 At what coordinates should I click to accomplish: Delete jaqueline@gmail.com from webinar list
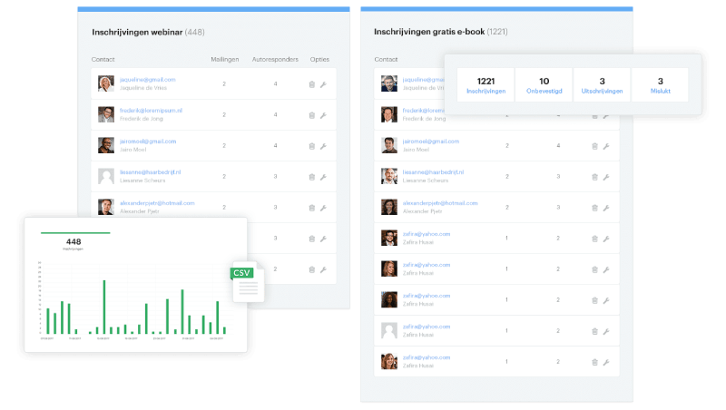point(311,84)
